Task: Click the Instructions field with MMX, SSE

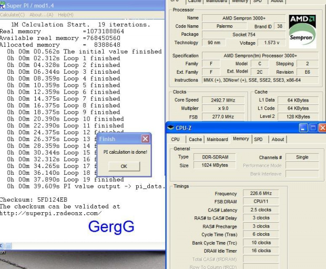Action: [260, 80]
